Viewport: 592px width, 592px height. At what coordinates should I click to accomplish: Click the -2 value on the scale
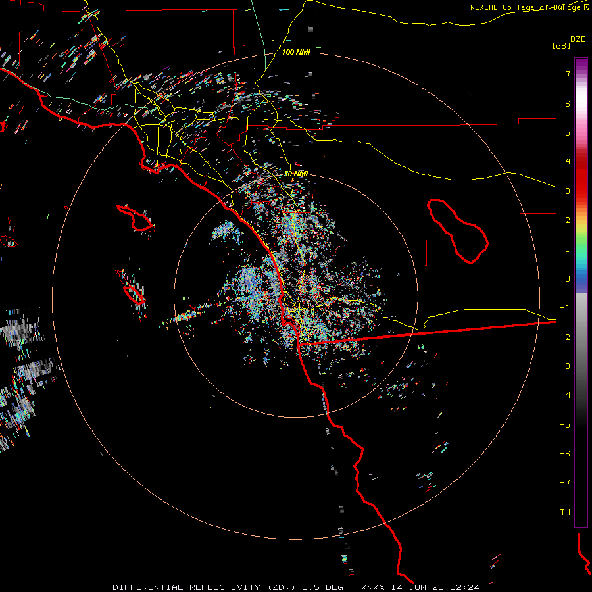pyautogui.click(x=565, y=337)
